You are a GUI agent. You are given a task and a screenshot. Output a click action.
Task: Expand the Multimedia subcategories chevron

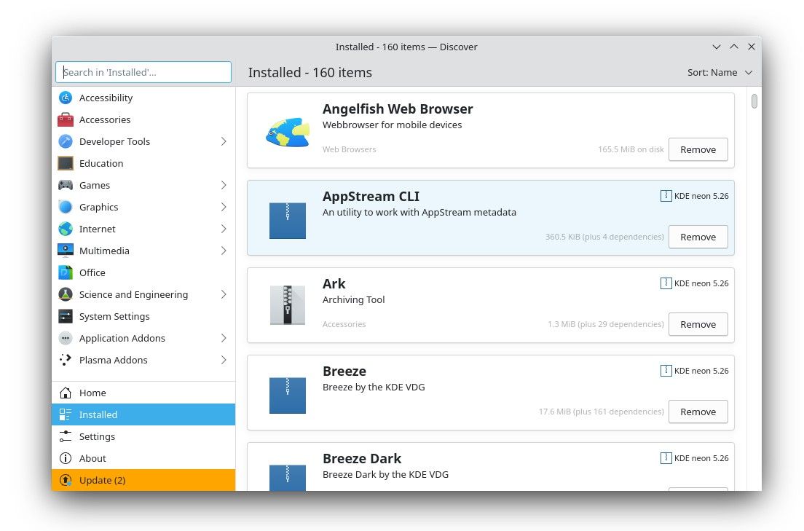[x=224, y=251]
